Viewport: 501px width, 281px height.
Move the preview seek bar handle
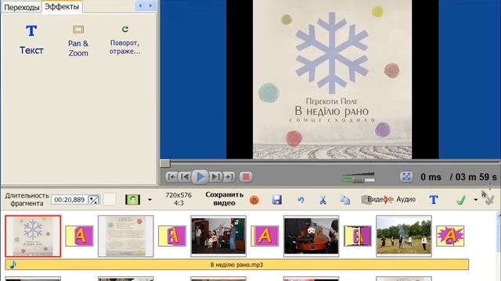point(165,163)
